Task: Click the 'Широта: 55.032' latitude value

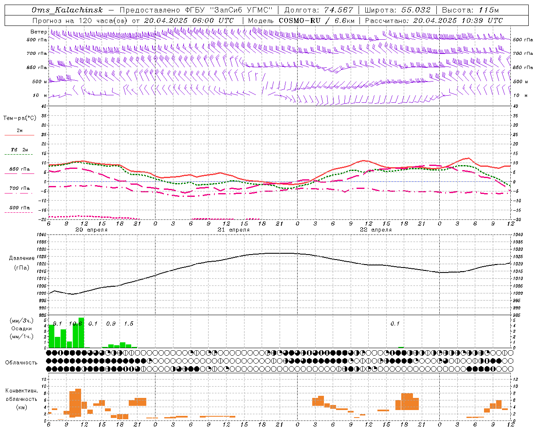Action: 397,10
